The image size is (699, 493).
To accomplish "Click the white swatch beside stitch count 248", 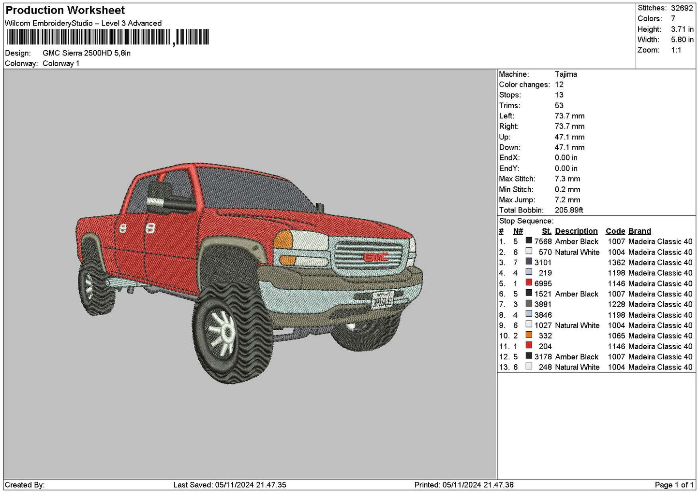I will click(x=529, y=366).
